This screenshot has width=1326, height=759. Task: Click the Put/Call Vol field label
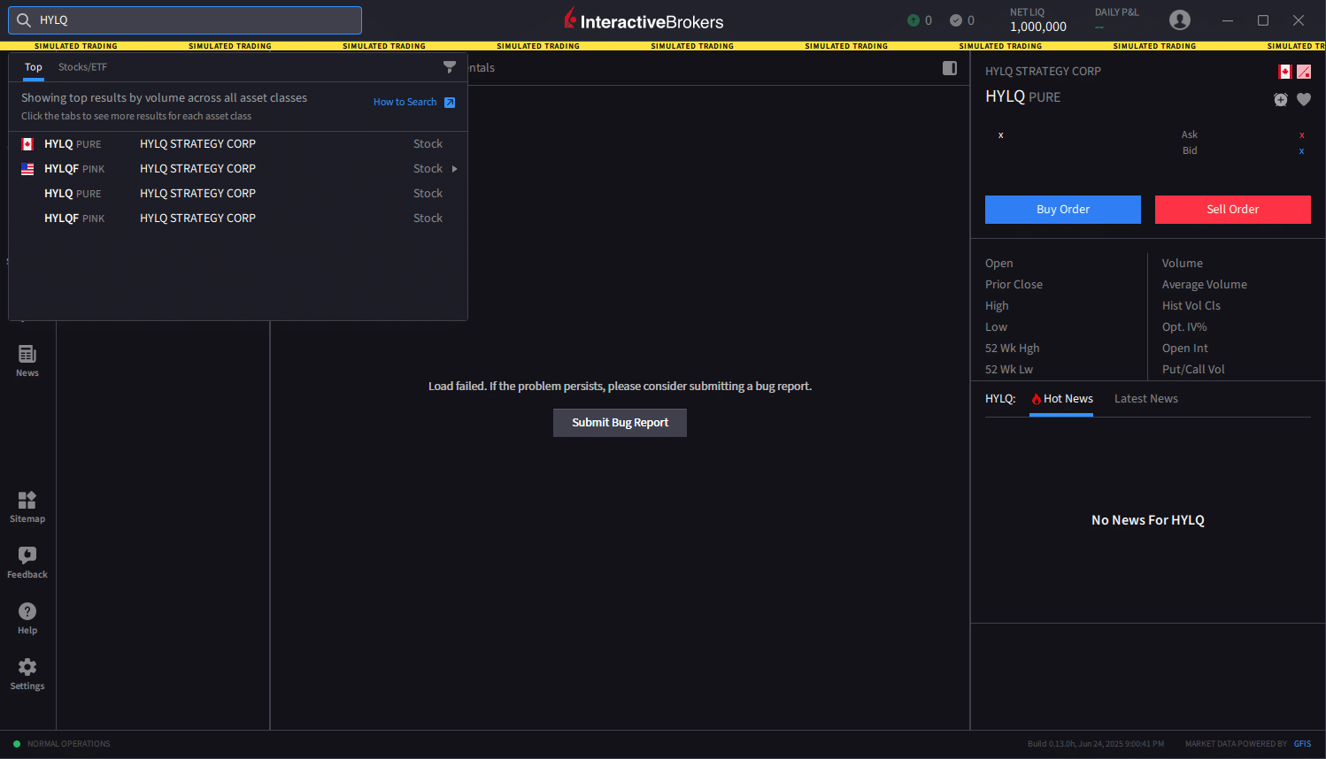(x=1193, y=370)
